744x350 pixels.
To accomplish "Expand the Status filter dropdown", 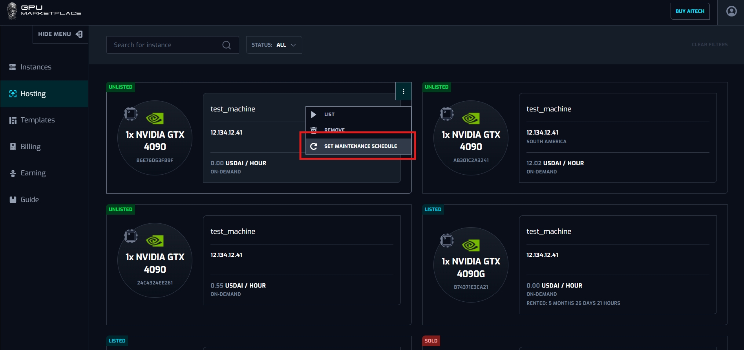I will pyautogui.click(x=274, y=45).
